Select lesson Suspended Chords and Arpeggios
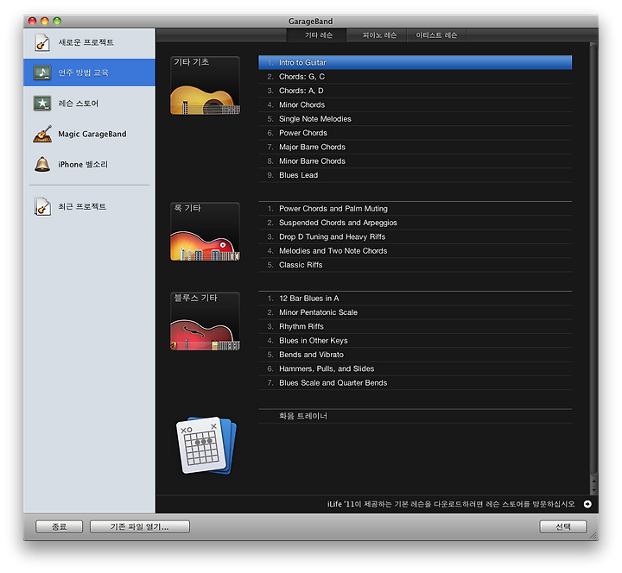The height and width of the screenshot is (573, 622). tap(415, 223)
